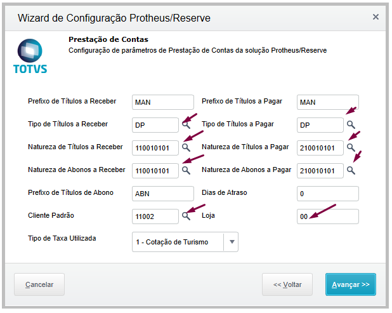
Task: Expand the Tipo de Taxa Utilizada dropdown arrow
Action: pyautogui.click(x=232, y=242)
